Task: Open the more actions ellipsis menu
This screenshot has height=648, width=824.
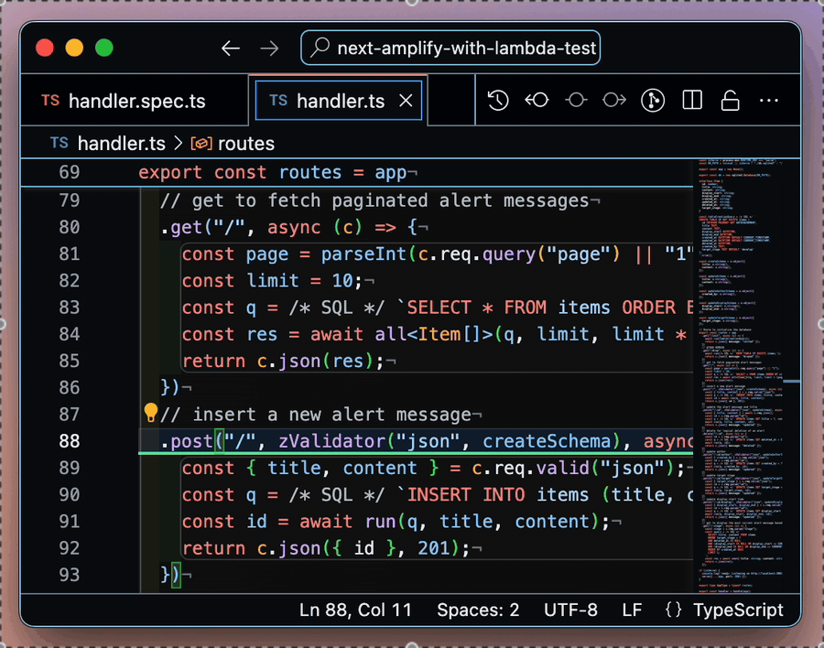Action: click(769, 101)
